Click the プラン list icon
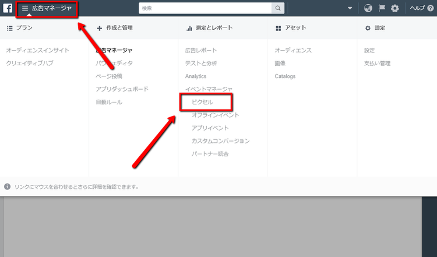The width and height of the screenshot is (437, 257). click(10, 28)
